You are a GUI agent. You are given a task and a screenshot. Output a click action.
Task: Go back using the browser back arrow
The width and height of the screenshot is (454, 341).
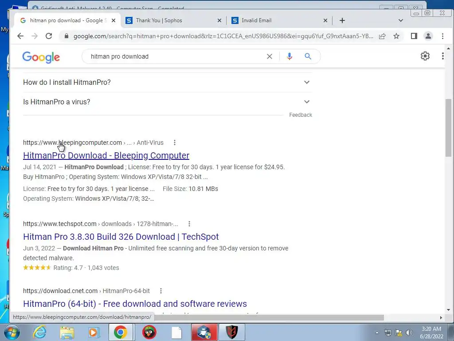[20, 36]
